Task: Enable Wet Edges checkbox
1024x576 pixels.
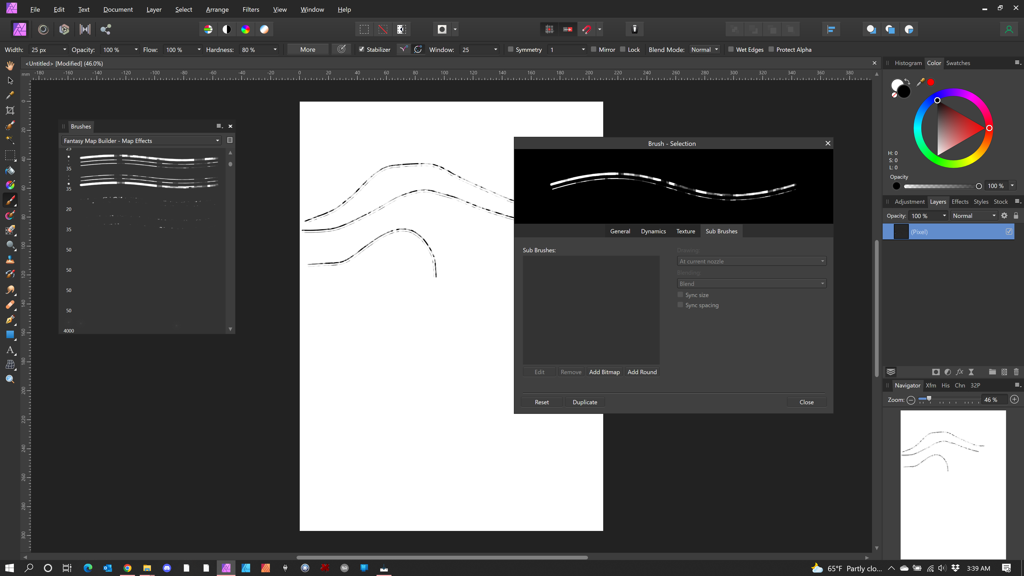Action: point(731,49)
